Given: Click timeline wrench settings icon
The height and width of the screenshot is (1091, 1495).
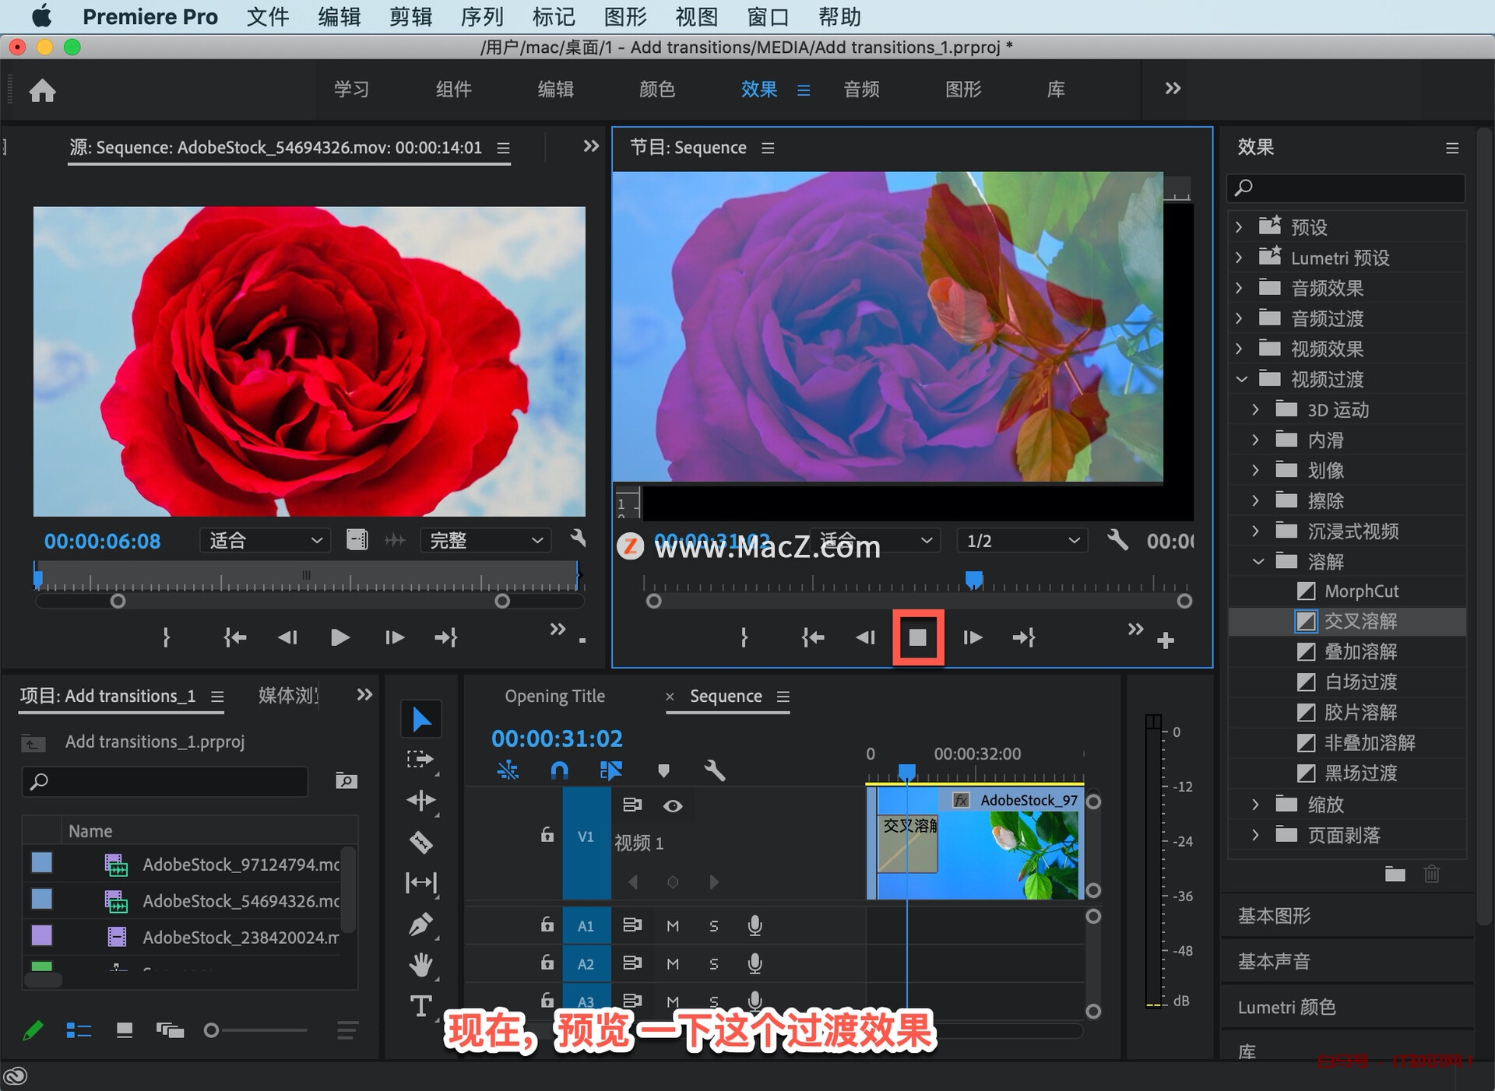Looking at the screenshot, I should click(x=714, y=770).
